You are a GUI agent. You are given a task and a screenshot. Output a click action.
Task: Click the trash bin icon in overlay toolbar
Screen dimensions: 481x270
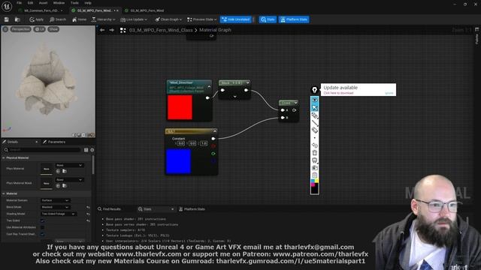pyautogui.click(x=315, y=153)
